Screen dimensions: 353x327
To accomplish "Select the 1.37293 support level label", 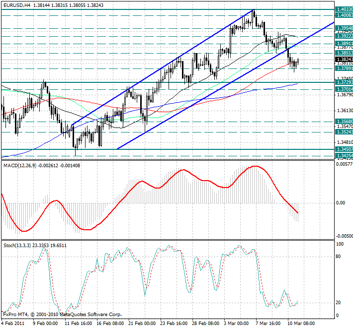I will pos(344,83).
